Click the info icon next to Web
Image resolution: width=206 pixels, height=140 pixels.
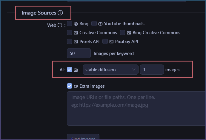60,25
